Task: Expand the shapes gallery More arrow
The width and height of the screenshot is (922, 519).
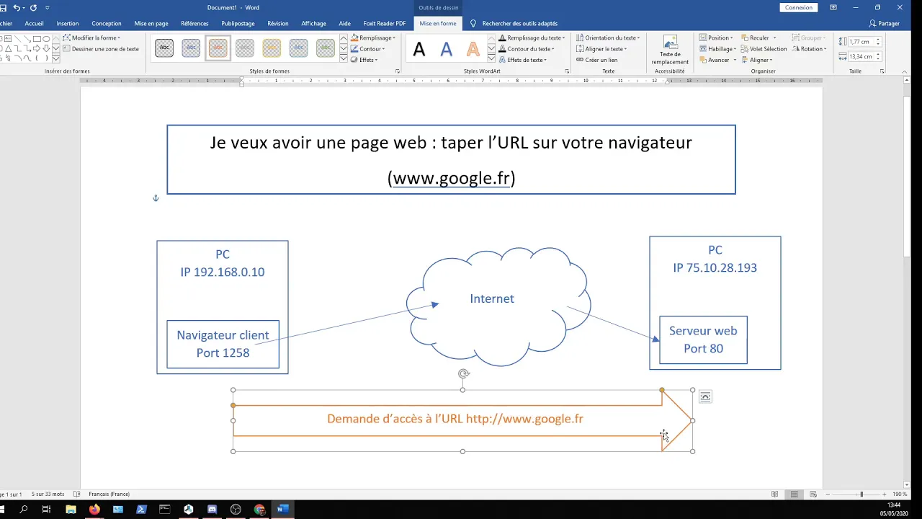Action: (56, 58)
